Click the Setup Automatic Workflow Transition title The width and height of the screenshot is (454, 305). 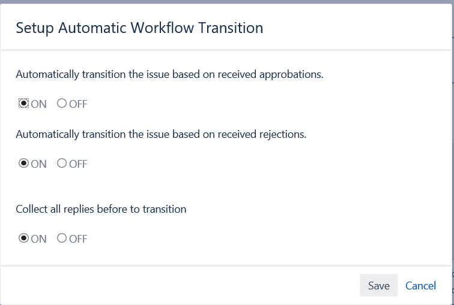(x=139, y=28)
